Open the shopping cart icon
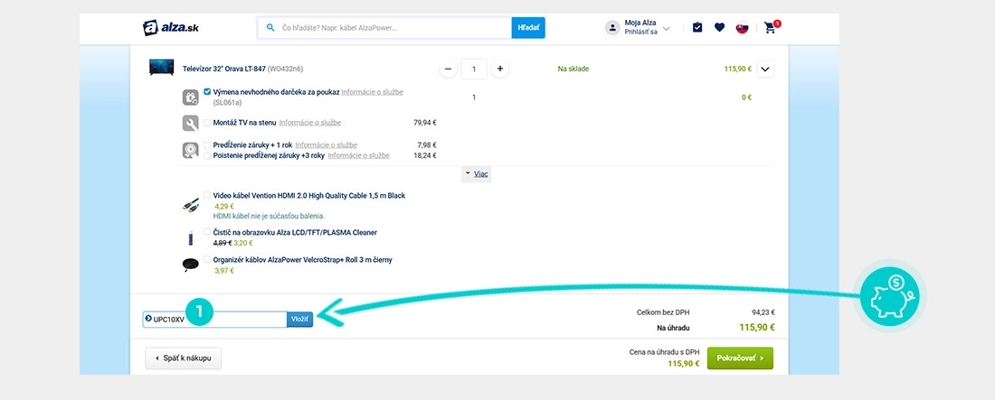Viewport: 995px width, 400px height. click(770, 28)
